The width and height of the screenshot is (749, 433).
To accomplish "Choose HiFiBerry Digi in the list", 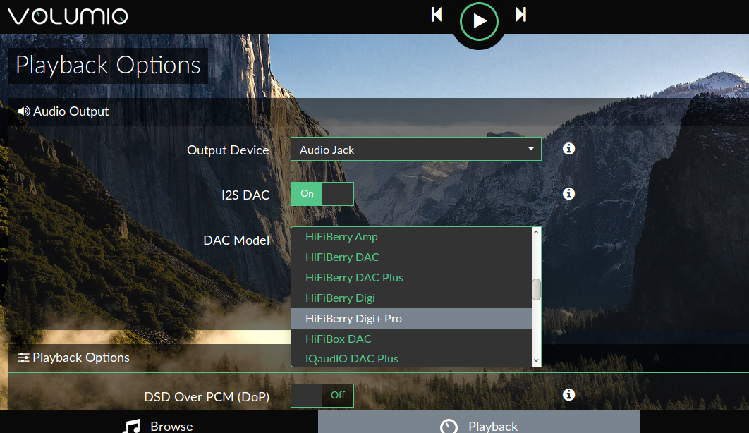I will 411,298.
